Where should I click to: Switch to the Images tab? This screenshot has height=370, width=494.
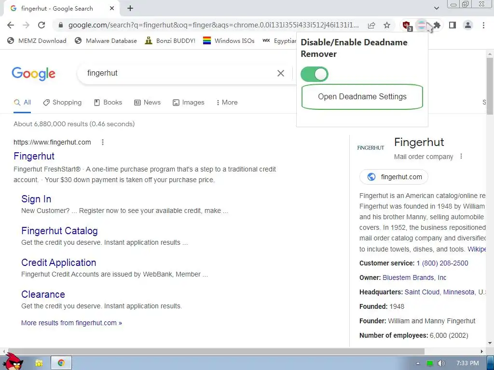(189, 102)
